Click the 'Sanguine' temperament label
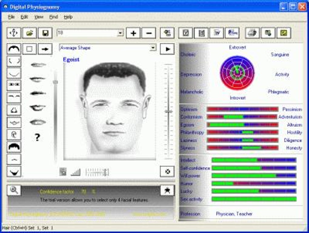 pyautogui.click(x=280, y=55)
